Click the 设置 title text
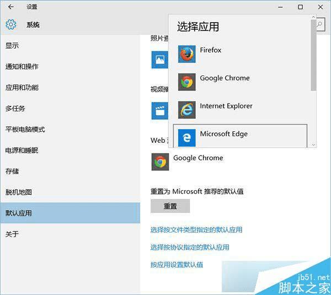 32,7
